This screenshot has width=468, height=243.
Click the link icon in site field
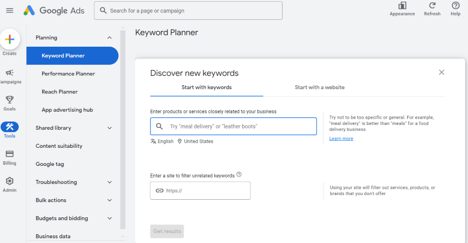pyautogui.click(x=160, y=190)
